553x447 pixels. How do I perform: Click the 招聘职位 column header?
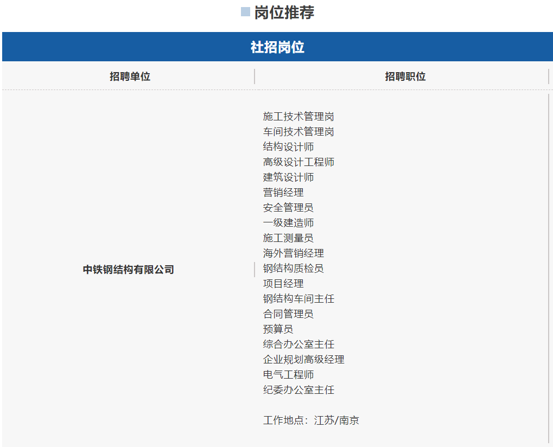pyautogui.click(x=405, y=76)
